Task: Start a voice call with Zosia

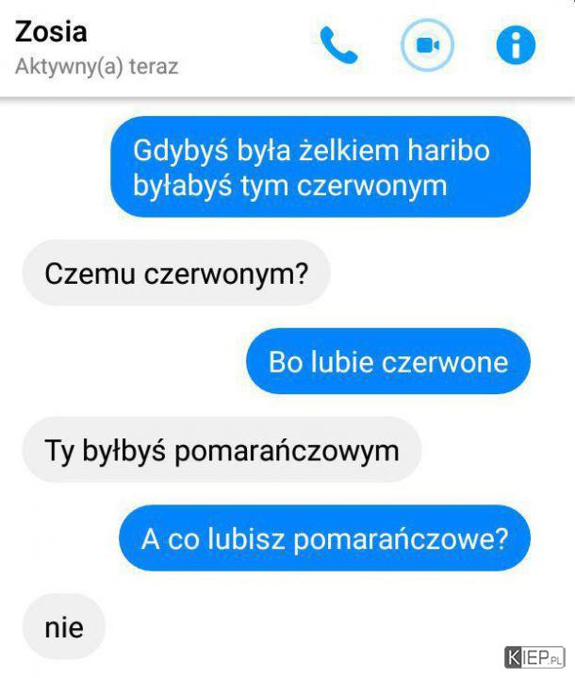Action: click(x=338, y=45)
